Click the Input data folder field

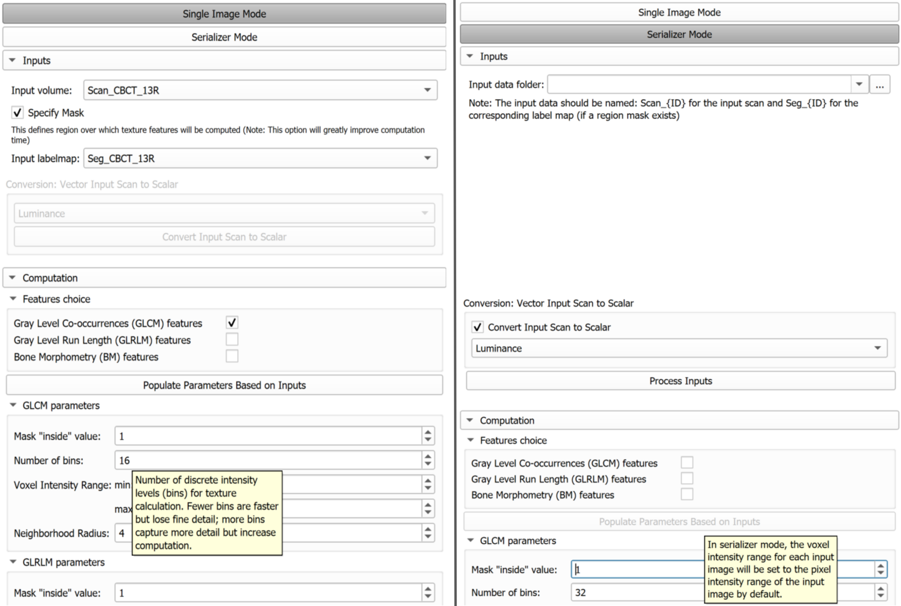click(699, 84)
